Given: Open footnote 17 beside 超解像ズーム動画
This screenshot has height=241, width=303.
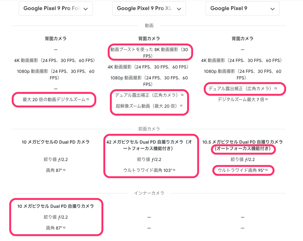Looking at the screenshot, I should 181,106.
